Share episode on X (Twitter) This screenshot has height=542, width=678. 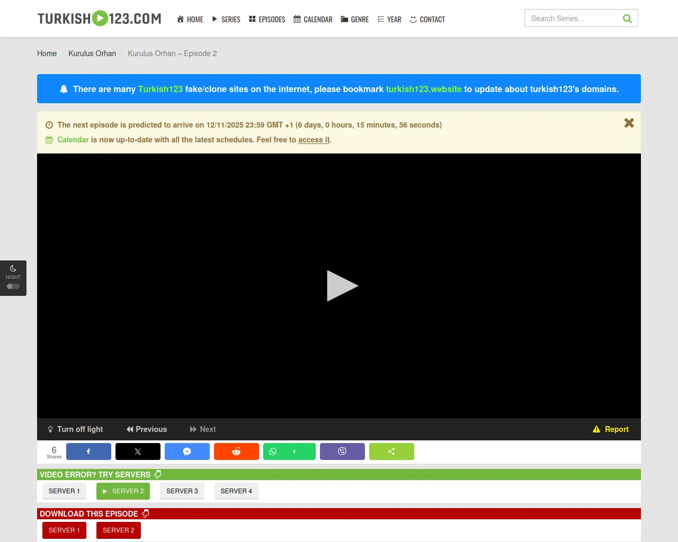(x=138, y=451)
